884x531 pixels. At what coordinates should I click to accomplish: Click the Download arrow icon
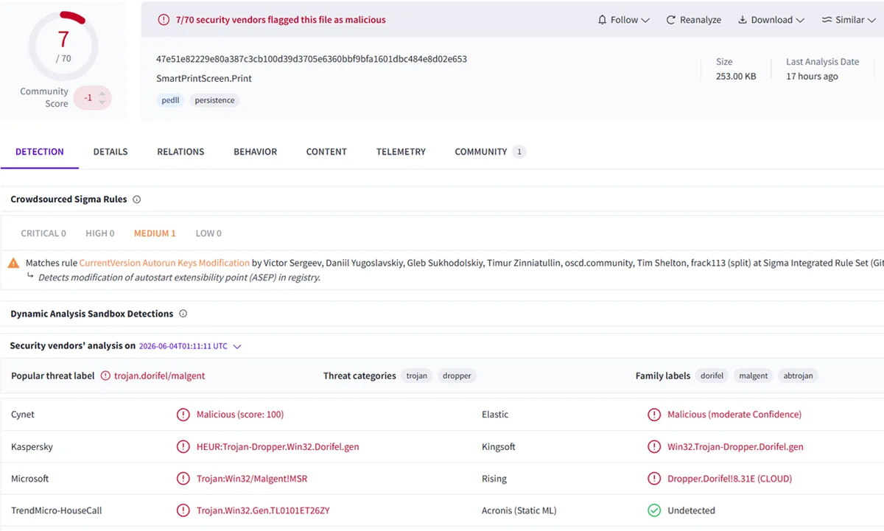(743, 20)
